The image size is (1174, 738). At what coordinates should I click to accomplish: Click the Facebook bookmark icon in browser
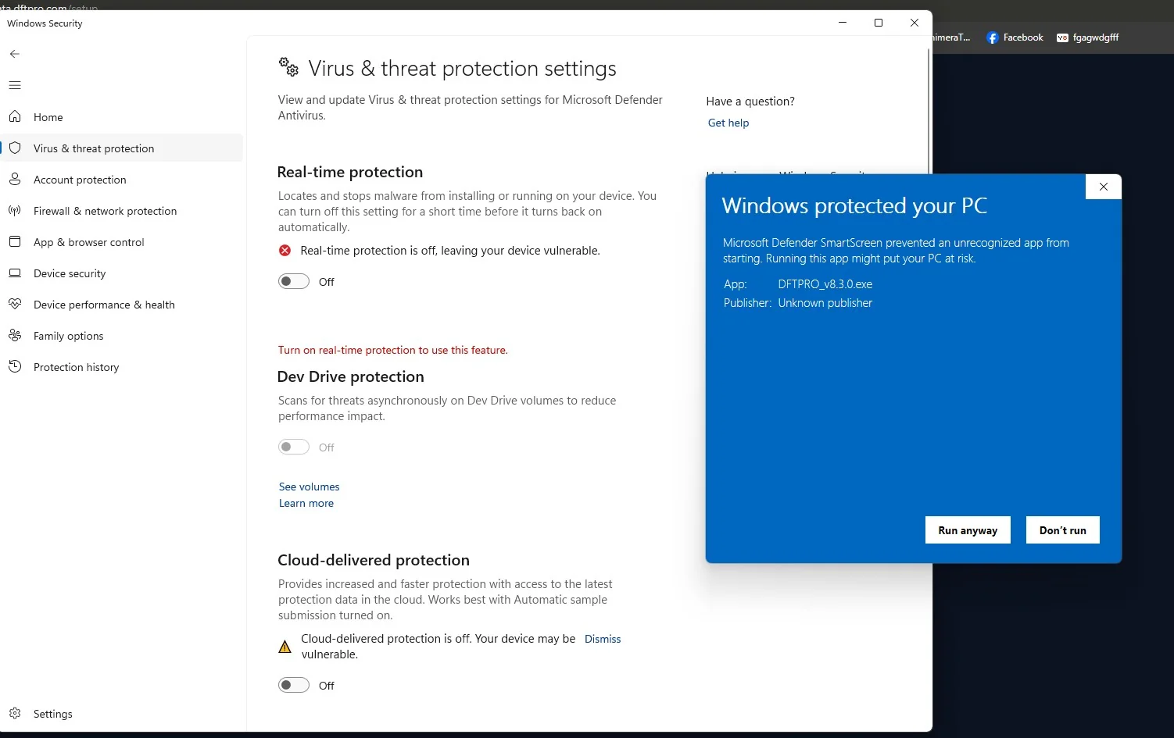coord(993,37)
